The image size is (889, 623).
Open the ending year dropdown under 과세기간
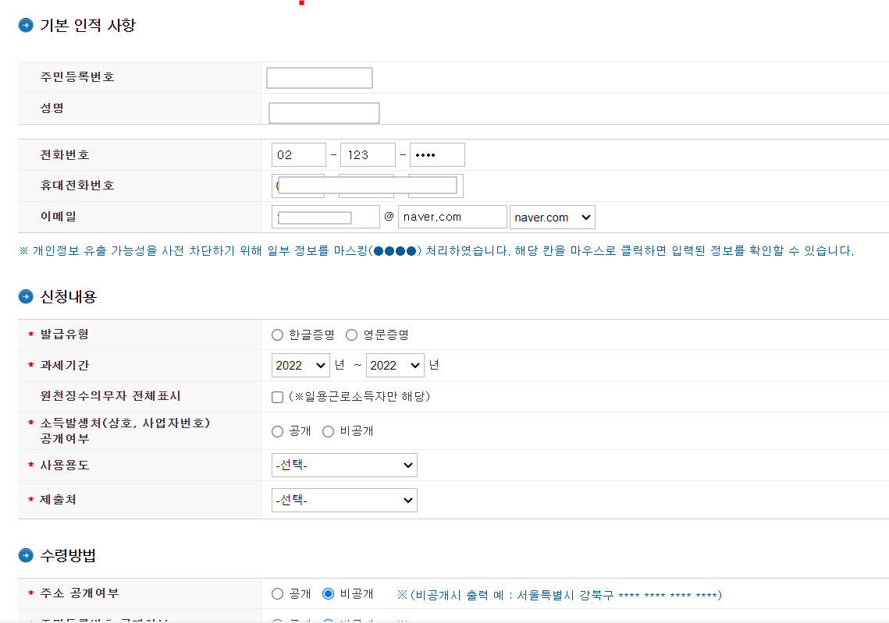click(x=395, y=365)
